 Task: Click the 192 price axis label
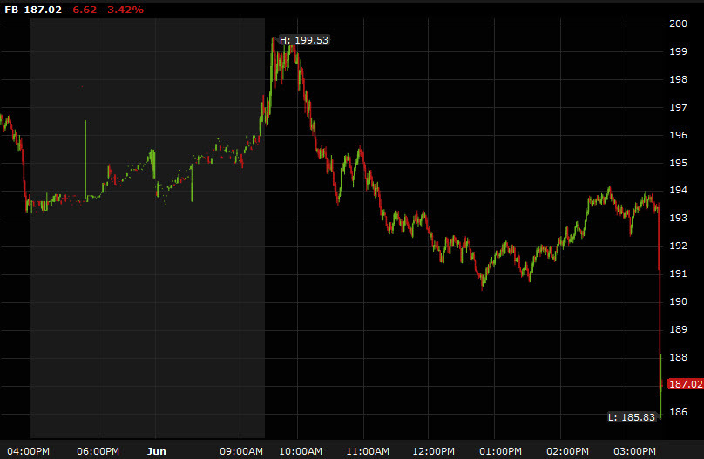[678, 246]
